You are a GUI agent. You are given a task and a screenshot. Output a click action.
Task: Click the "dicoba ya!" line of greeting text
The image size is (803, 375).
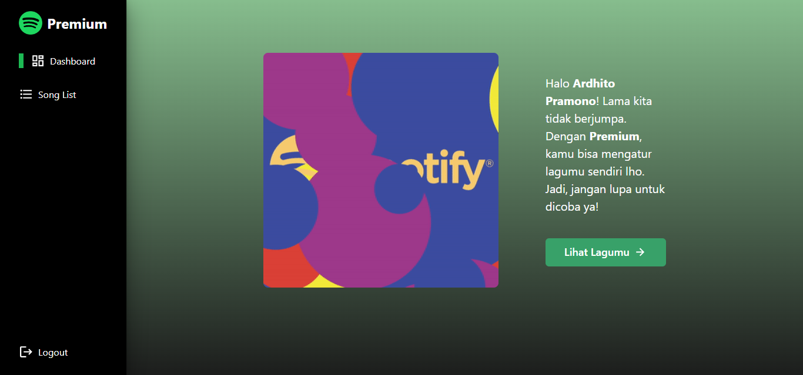pyautogui.click(x=572, y=207)
